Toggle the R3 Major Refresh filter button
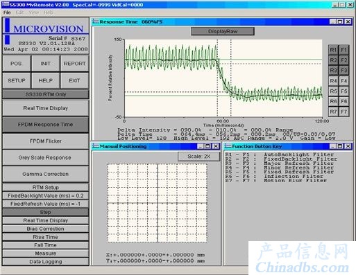 click(333, 71)
